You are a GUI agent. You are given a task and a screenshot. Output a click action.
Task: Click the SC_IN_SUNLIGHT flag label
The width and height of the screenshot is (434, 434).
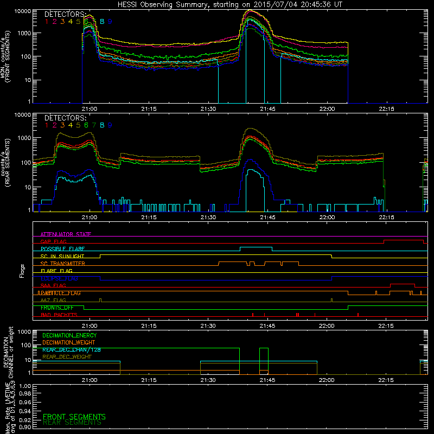62,256
